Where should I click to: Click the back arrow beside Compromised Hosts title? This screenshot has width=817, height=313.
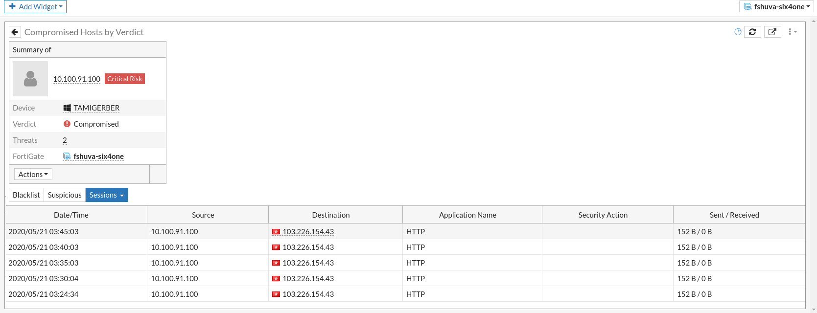15,32
